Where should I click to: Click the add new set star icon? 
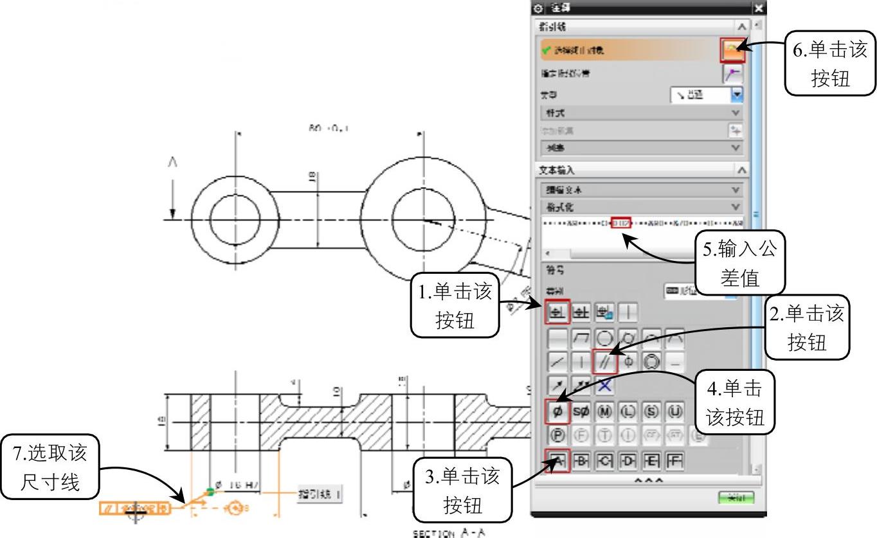tap(736, 130)
